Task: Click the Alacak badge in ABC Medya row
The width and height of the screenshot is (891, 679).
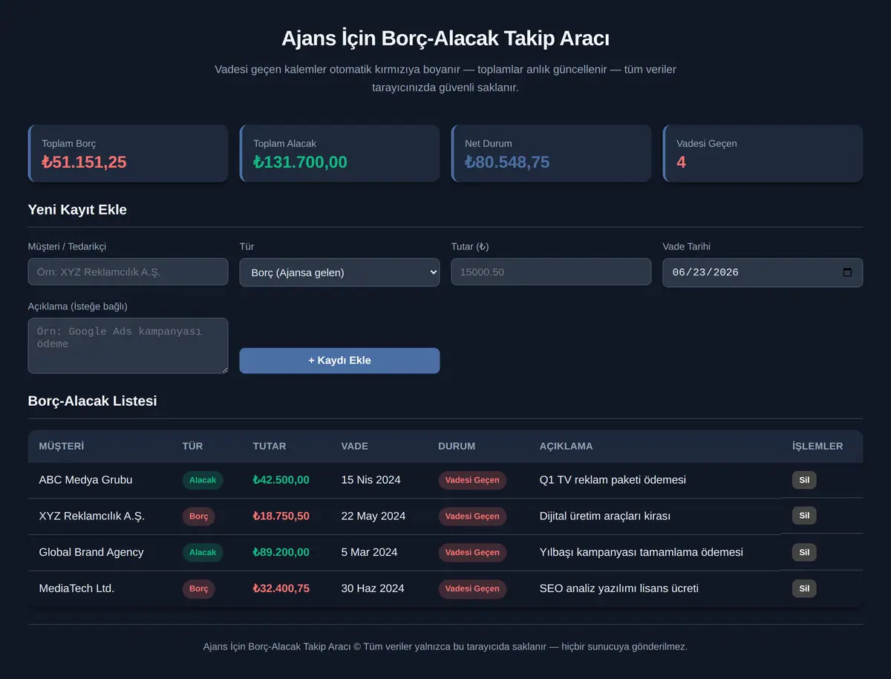Action: click(x=203, y=480)
